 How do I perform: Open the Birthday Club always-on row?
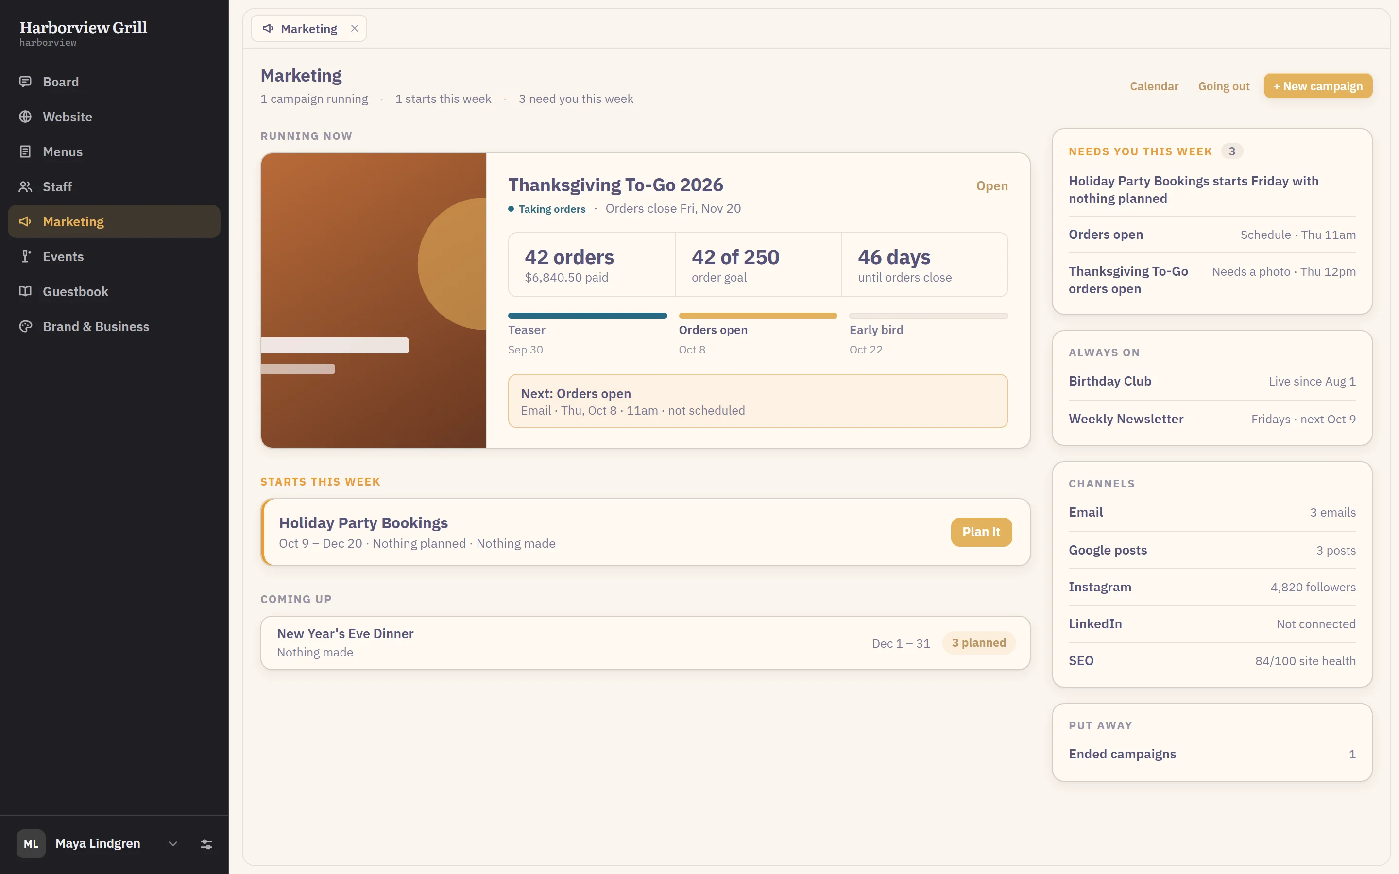[1211, 382]
